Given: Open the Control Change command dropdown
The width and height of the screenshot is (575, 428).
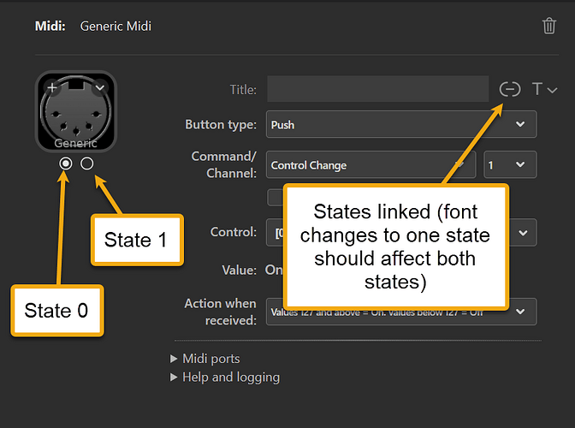Looking at the screenshot, I should click(x=370, y=164).
